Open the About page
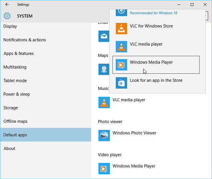Image resolution: width=212 pixels, height=179 pixels. (45, 148)
